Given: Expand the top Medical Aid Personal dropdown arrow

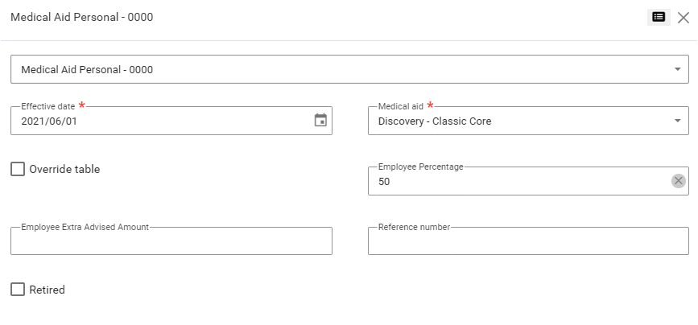Looking at the screenshot, I should click(x=677, y=69).
